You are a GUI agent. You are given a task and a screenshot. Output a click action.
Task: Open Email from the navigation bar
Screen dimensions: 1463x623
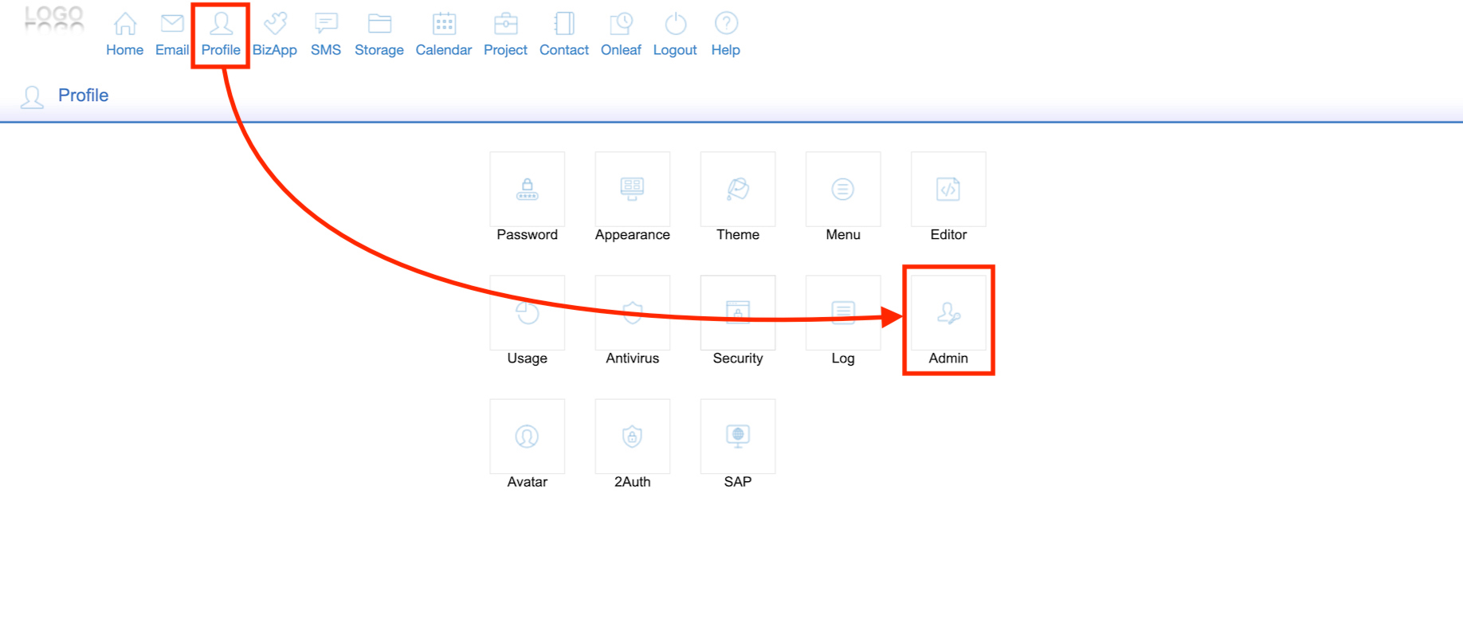point(172,34)
